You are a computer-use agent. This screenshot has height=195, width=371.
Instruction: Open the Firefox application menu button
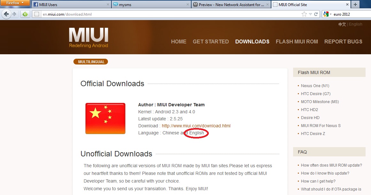pyautogui.click(x=15, y=3)
